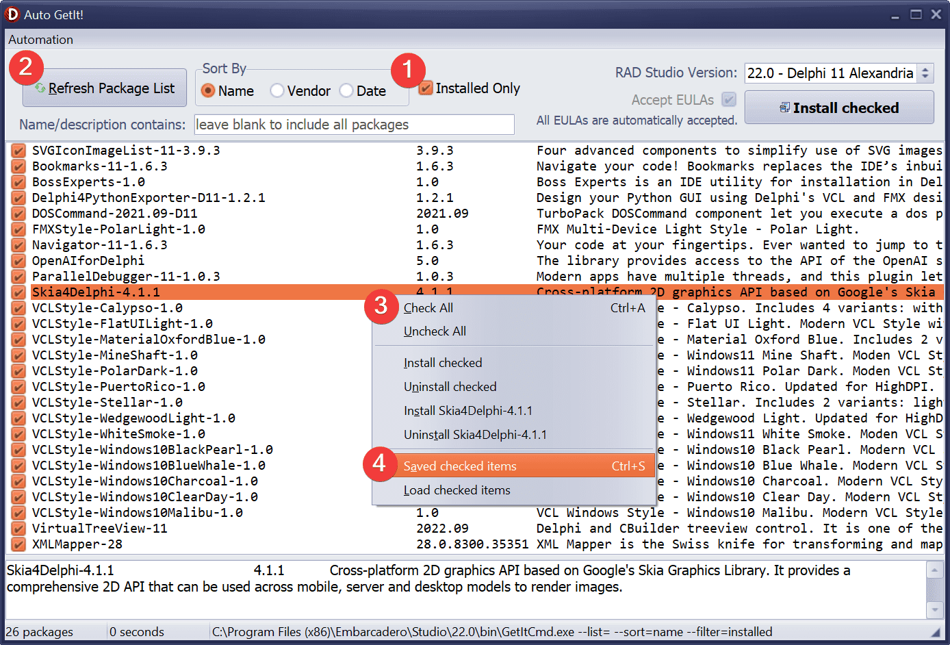Select the OpenAIforDelphi package name
The height and width of the screenshot is (645, 950).
pyautogui.click(x=88, y=261)
